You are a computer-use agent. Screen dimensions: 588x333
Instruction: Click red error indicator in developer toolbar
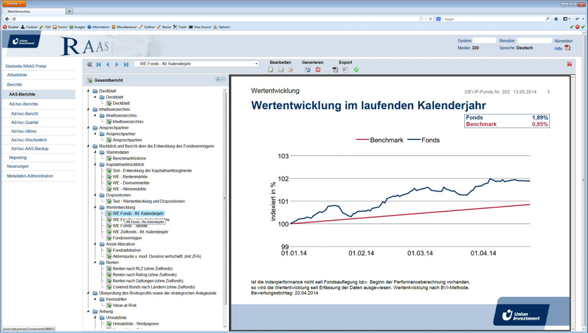[577, 27]
